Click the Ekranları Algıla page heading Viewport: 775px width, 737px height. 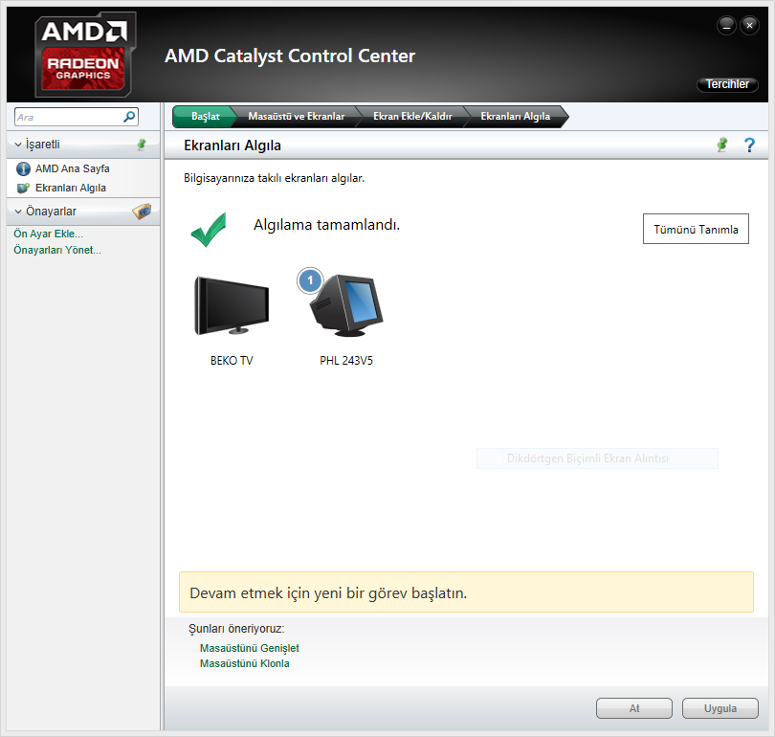(232, 145)
